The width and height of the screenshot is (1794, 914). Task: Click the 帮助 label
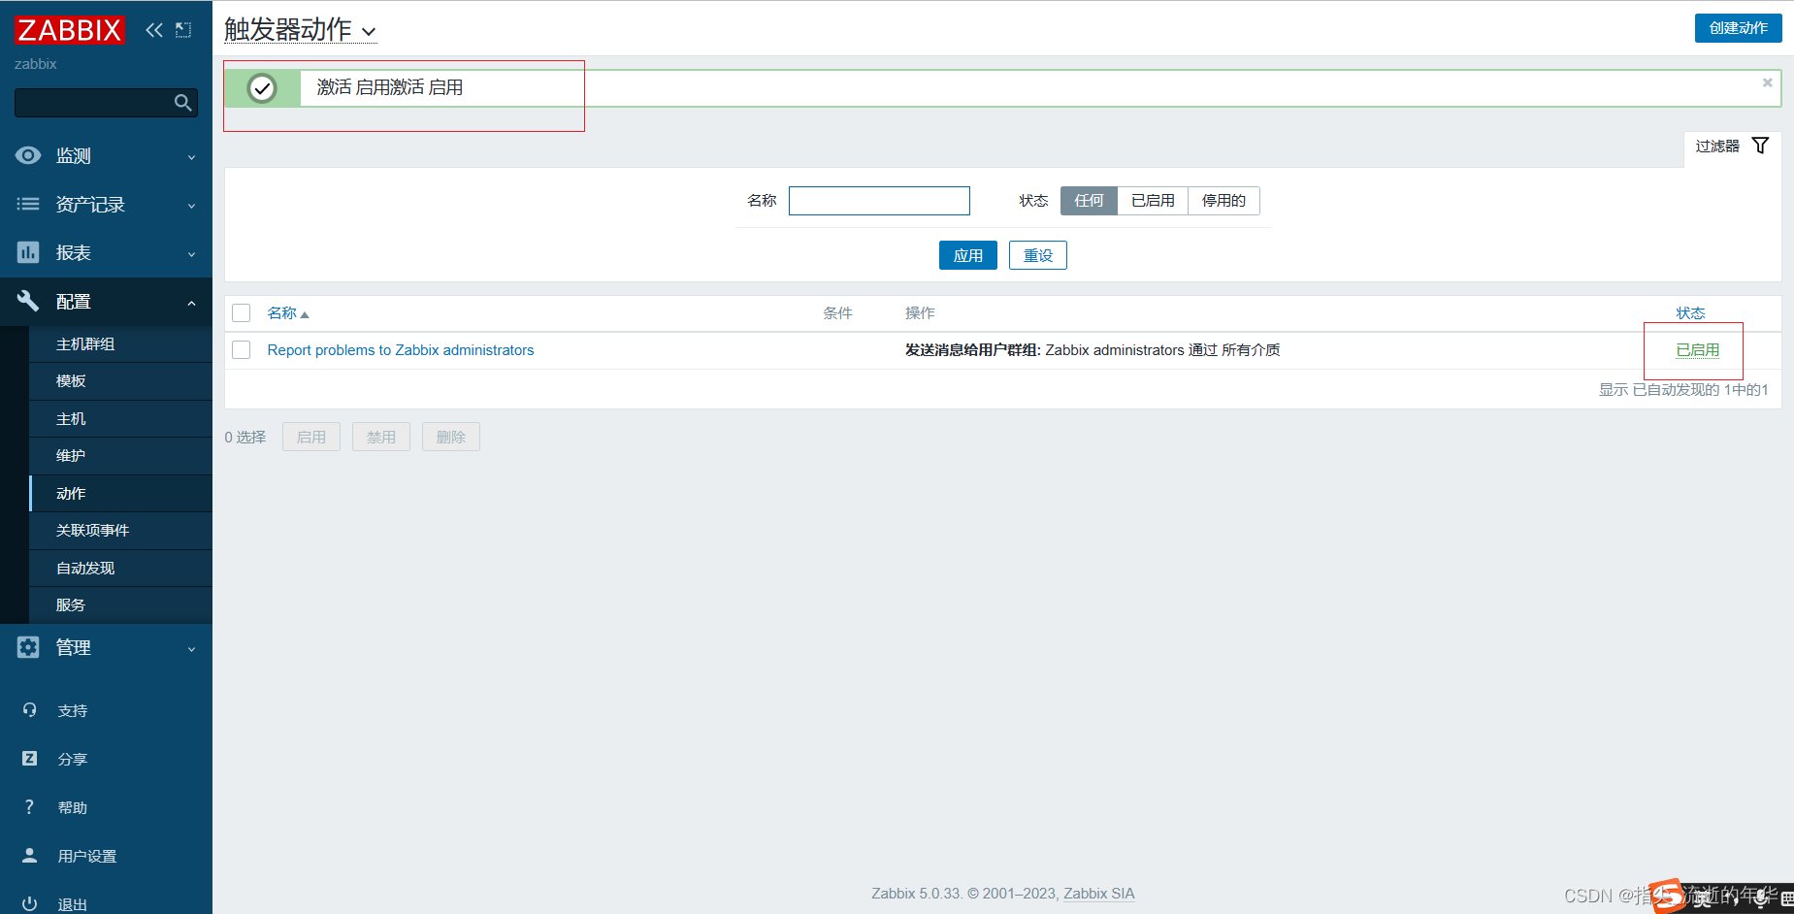coord(73,808)
